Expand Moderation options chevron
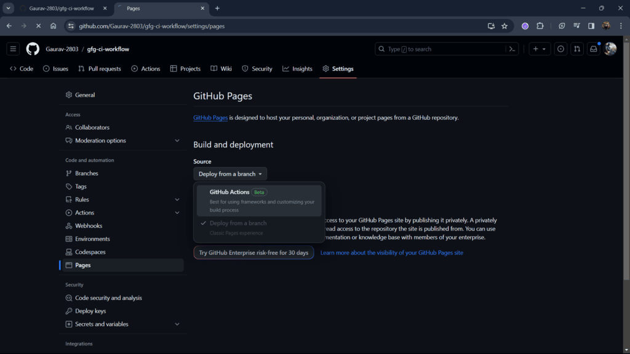Viewport: 630px width, 354px height. point(177,141)
